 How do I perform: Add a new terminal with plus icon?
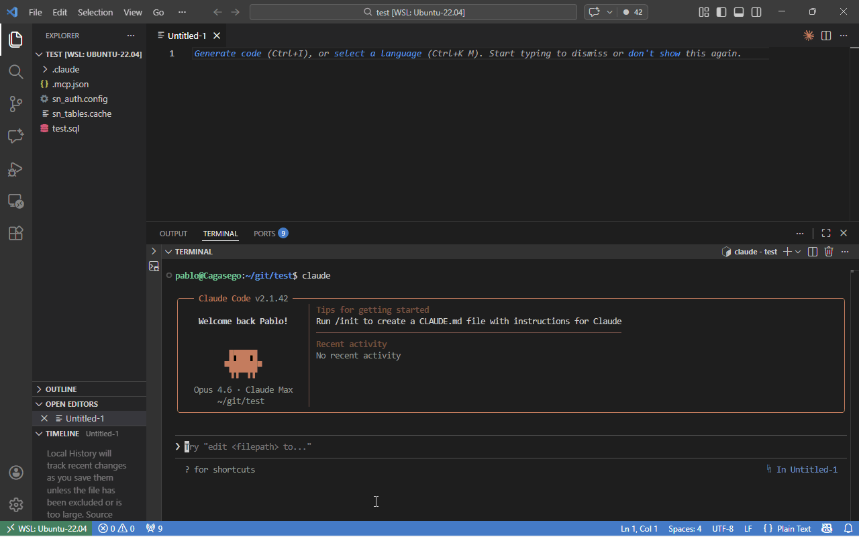pos(787,252)
